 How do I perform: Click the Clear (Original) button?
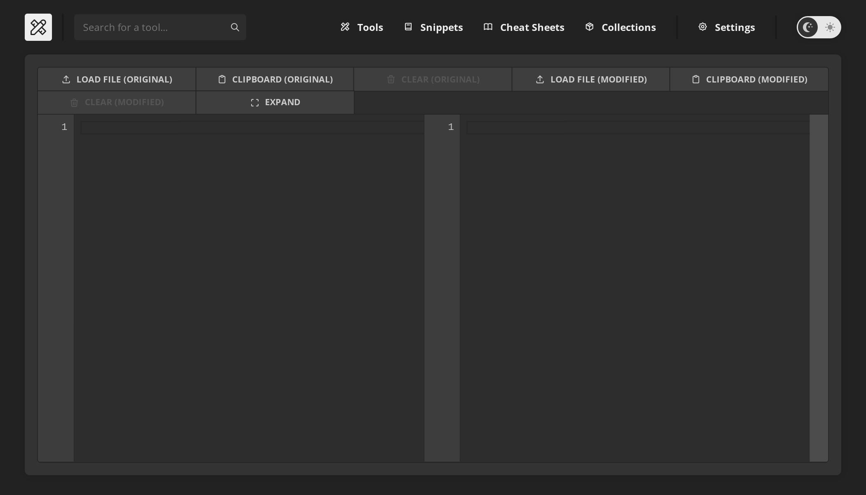click(433, 79)
